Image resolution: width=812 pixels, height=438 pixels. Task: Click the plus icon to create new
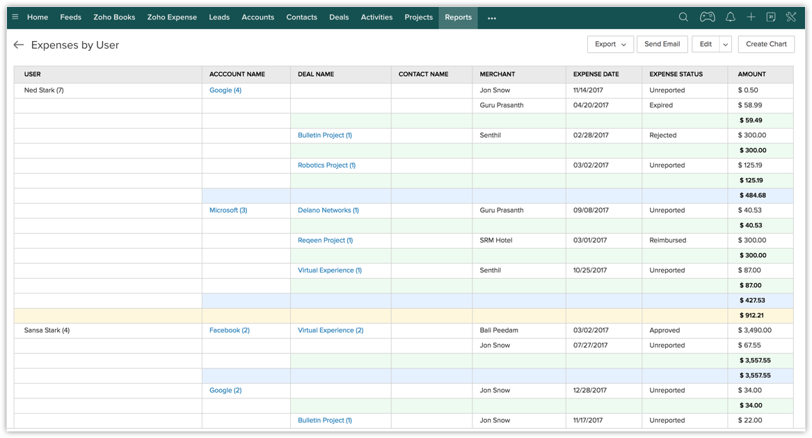pos(751,17)
